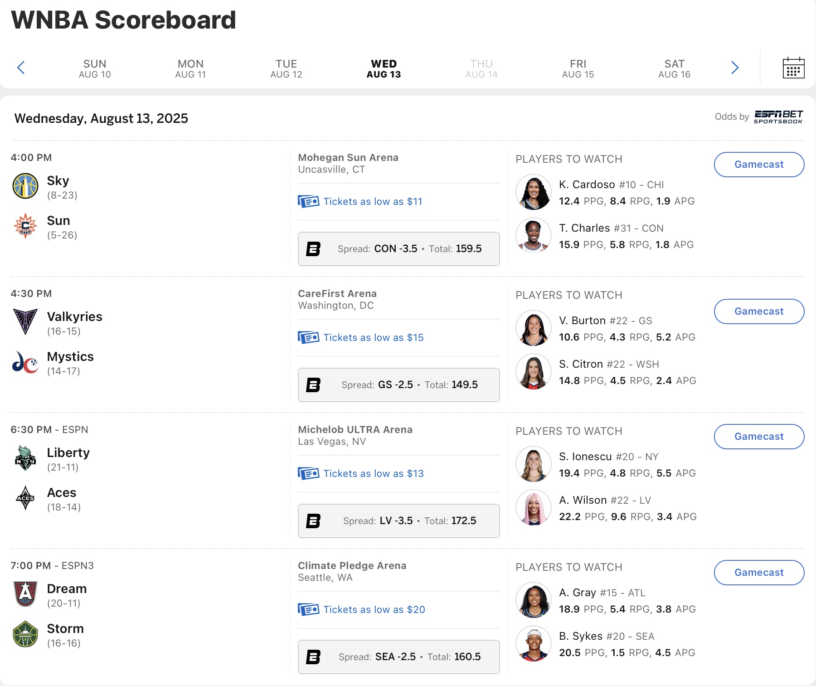Open the Sky team name link
This screenshot has height=686, width=816.
coord(58,181)
